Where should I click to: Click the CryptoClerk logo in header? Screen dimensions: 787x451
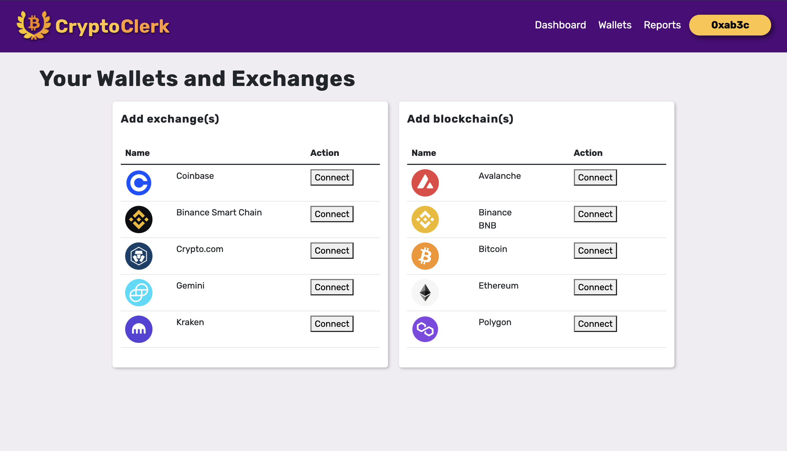point(93,26)
